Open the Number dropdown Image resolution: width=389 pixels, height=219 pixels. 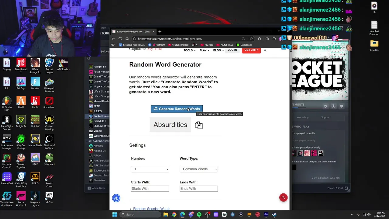coord(150,169)
